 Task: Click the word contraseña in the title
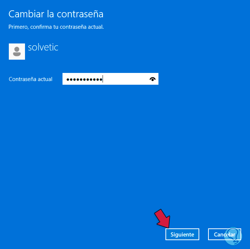click(80, 14)
